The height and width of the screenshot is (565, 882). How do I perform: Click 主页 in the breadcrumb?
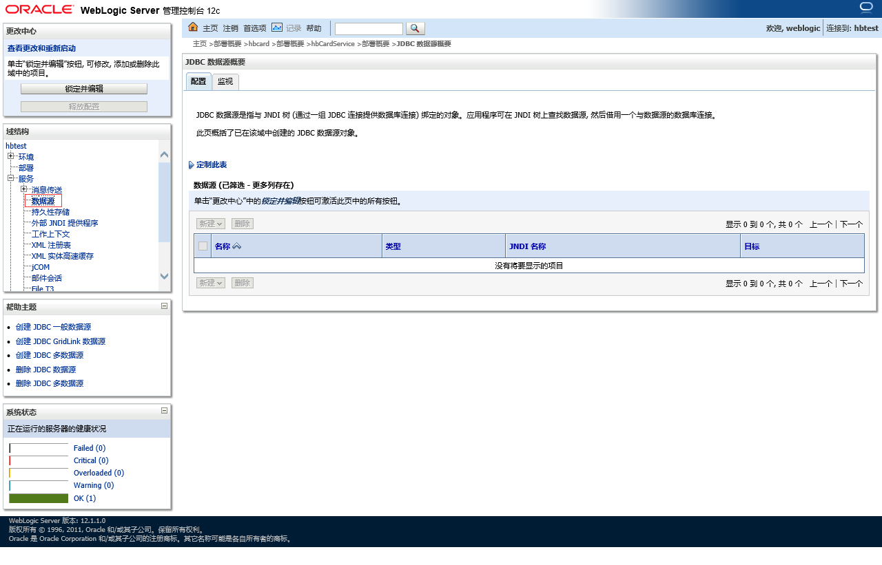click(x=200, y=44)
